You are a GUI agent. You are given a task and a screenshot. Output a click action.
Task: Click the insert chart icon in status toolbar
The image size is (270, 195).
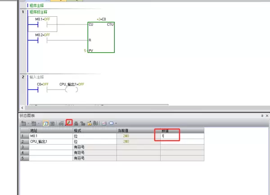click(23, 123)
